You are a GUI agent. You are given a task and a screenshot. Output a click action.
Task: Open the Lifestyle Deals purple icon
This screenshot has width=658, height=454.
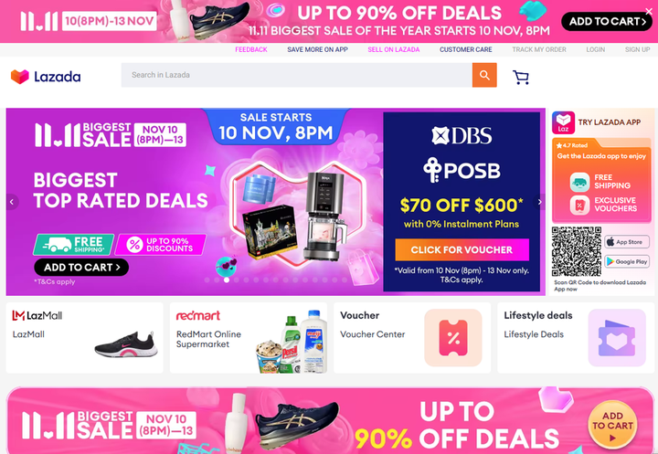[x=617, y=338]
